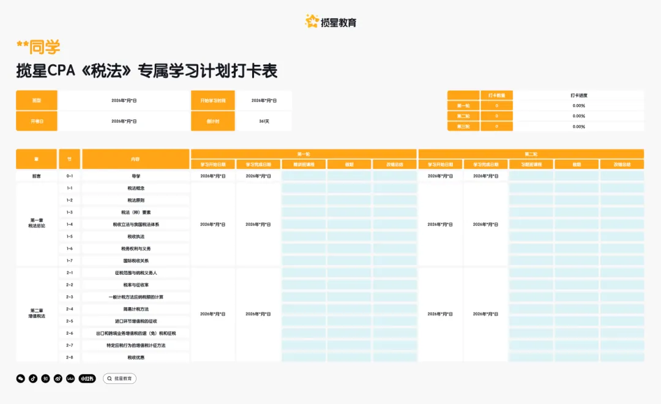Click the 打卡进度 header
Screen dimensions: 661x404
pos(579,95)
